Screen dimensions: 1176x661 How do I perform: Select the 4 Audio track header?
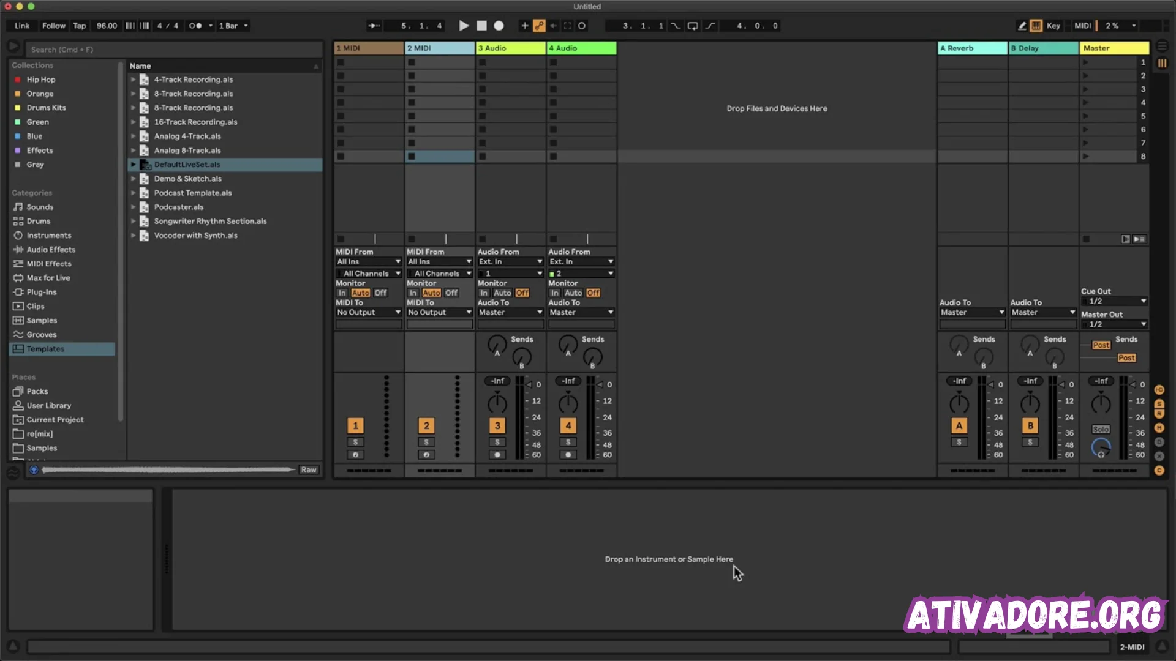[582, 48]
